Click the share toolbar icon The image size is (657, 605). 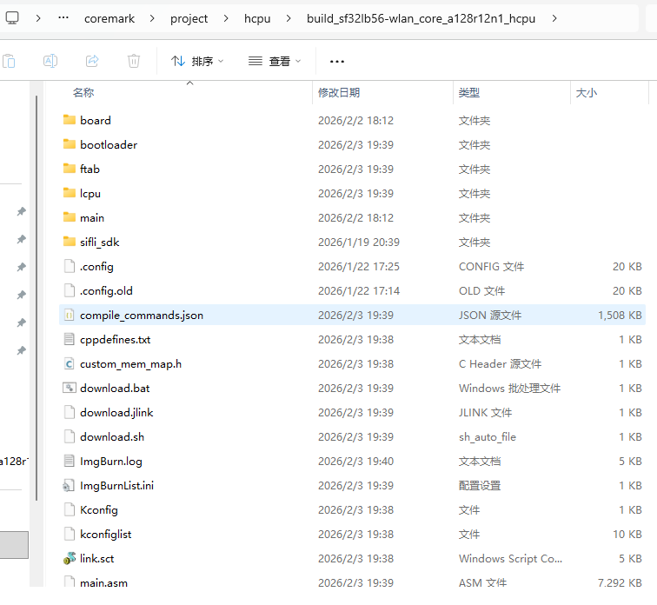(92, 61)
